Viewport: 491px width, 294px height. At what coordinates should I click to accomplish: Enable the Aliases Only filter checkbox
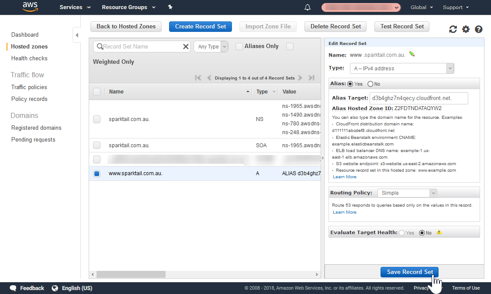click(239, 46)
